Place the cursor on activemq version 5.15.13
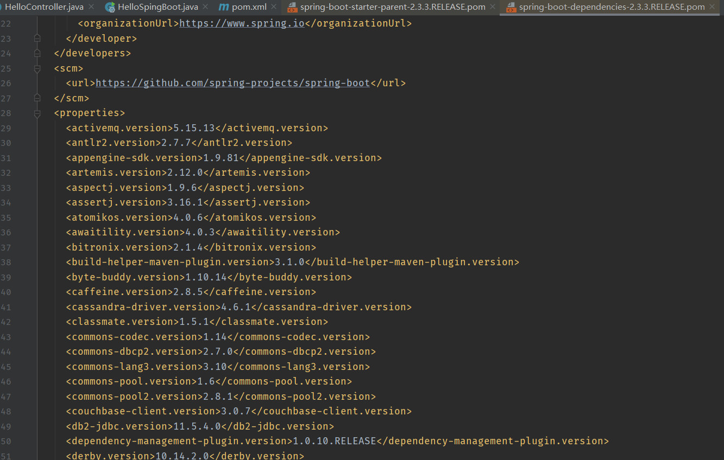Image resolution: width=724 pixels, height=460 pixels. point(194,128)
